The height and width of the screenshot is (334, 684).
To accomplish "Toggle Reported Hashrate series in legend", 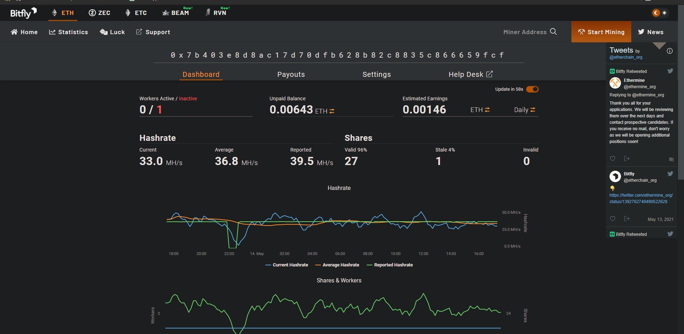I will click(390, 265).
